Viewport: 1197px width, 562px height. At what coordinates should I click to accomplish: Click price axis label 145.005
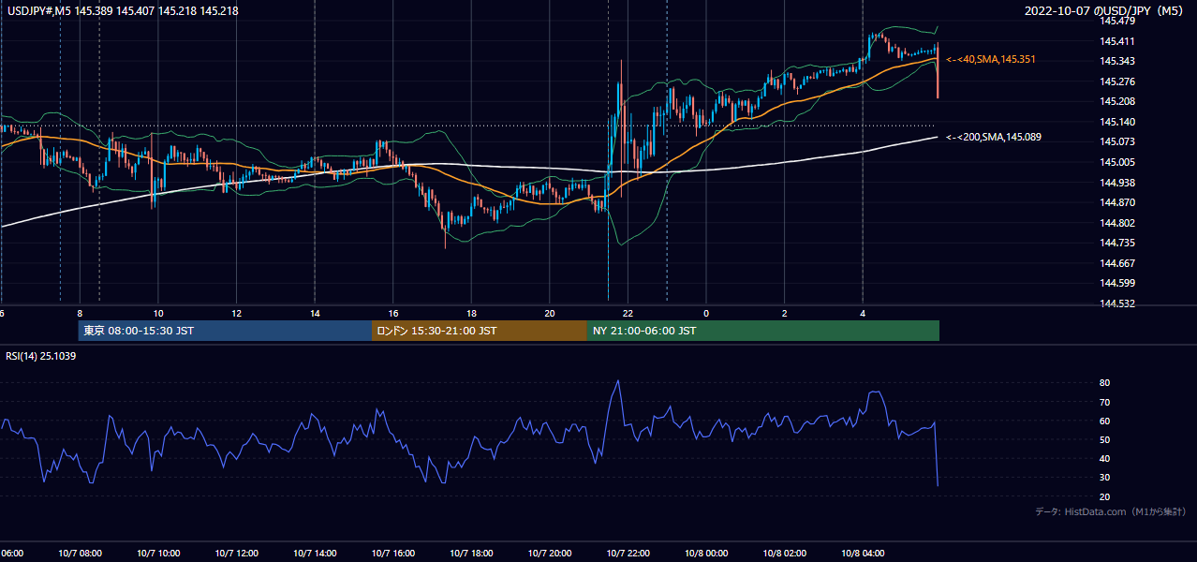point(1117,162)
